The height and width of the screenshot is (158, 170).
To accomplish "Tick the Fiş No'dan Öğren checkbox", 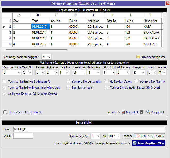I will point(107,82).
